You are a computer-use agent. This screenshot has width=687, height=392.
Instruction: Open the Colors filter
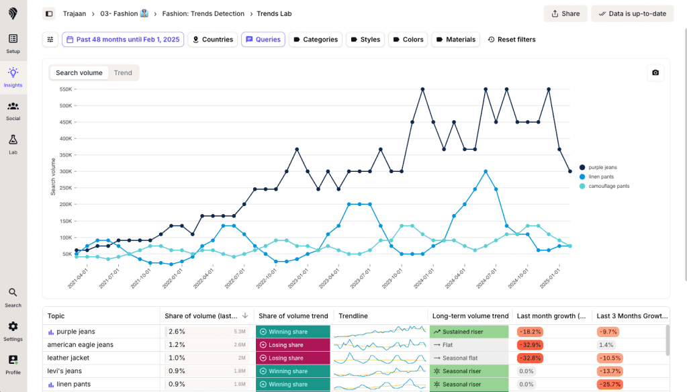click(408, 40)
